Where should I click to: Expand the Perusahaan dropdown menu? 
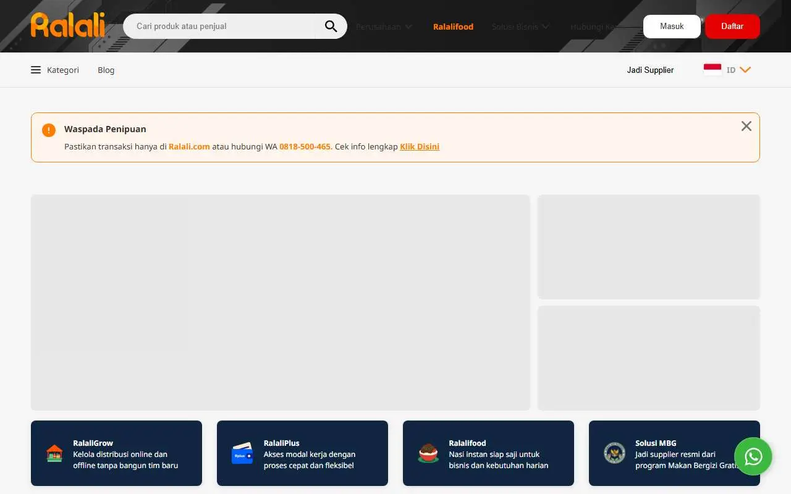384,27
